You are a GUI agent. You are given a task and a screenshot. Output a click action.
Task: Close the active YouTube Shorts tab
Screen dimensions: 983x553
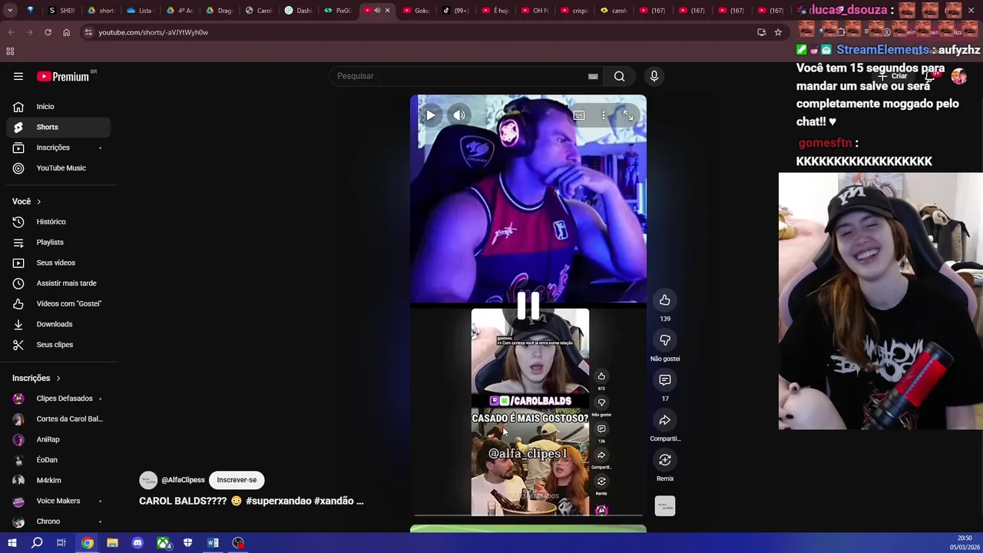tap(387, 10)
